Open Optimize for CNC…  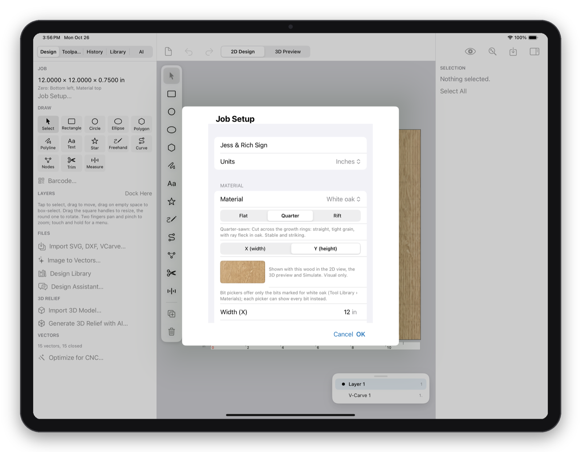pyautogui.click(x=71, y=358)
